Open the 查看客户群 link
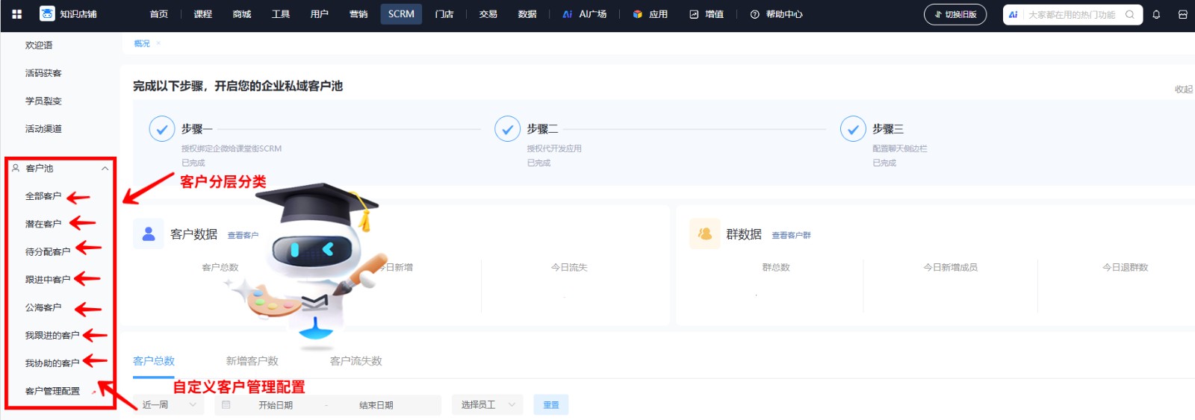This screenshot has width=1195, height=420. click(x=791, y=235)
